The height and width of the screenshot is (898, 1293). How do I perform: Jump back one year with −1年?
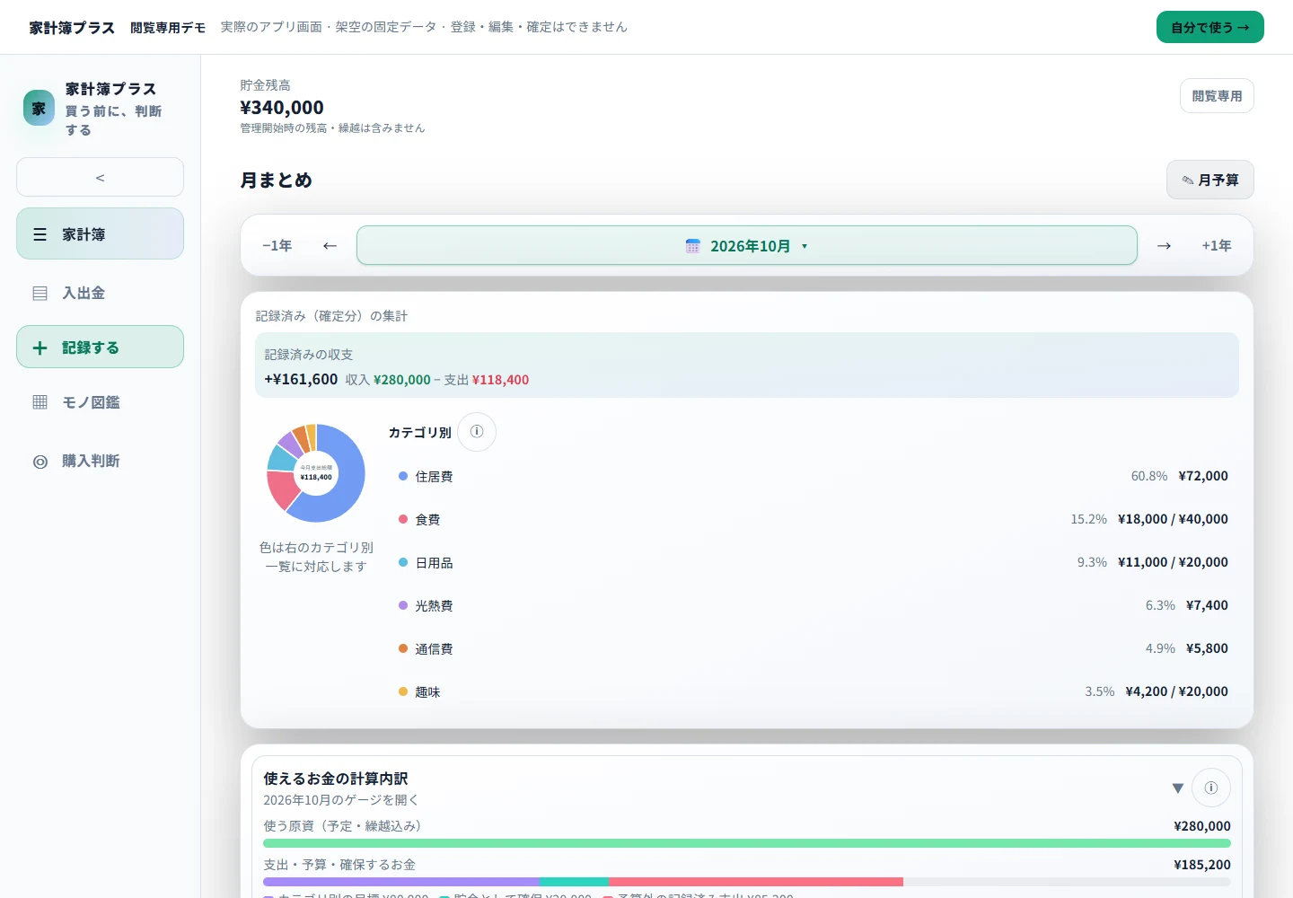click(x=277, y=245)
